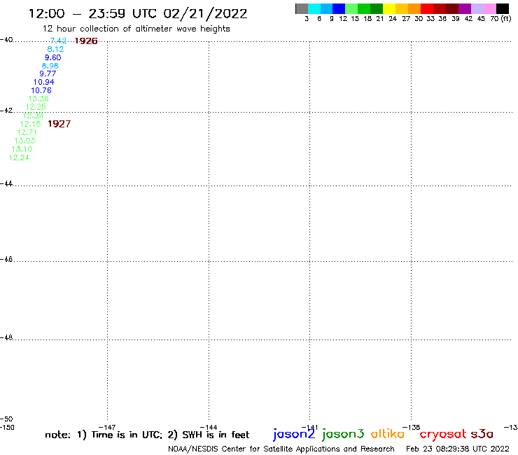This screenshot has width=518, height=455.
Task: Click the -147 longitude axis label
Action: pyautogui.click(x=107, y=427)
